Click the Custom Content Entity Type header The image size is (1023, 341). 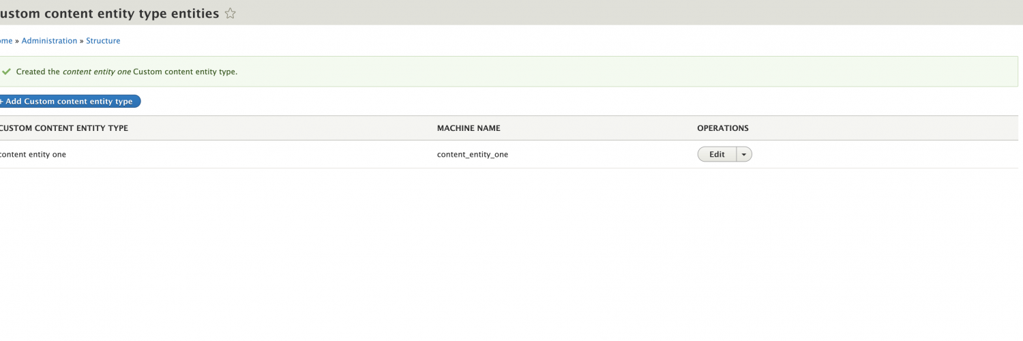63,128
